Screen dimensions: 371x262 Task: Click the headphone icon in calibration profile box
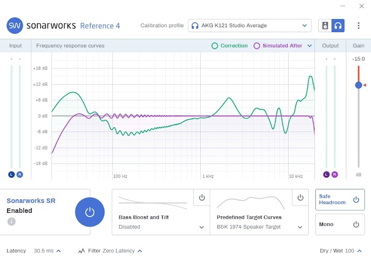pyautogui.click(x=195, y=26)
